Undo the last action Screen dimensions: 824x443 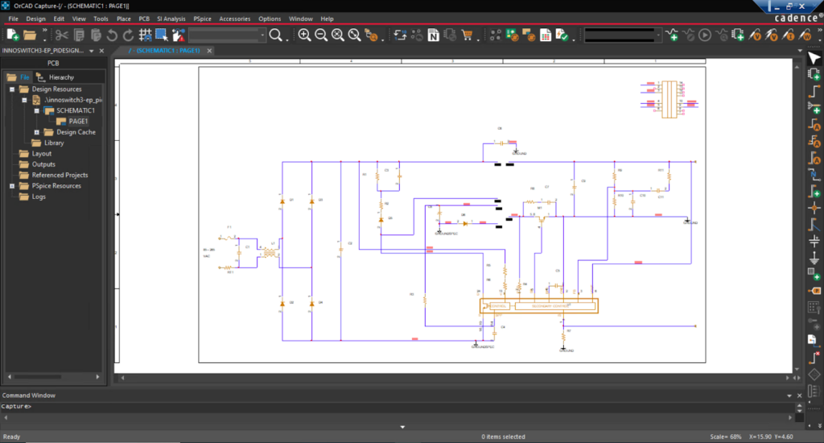coord(112,35)
